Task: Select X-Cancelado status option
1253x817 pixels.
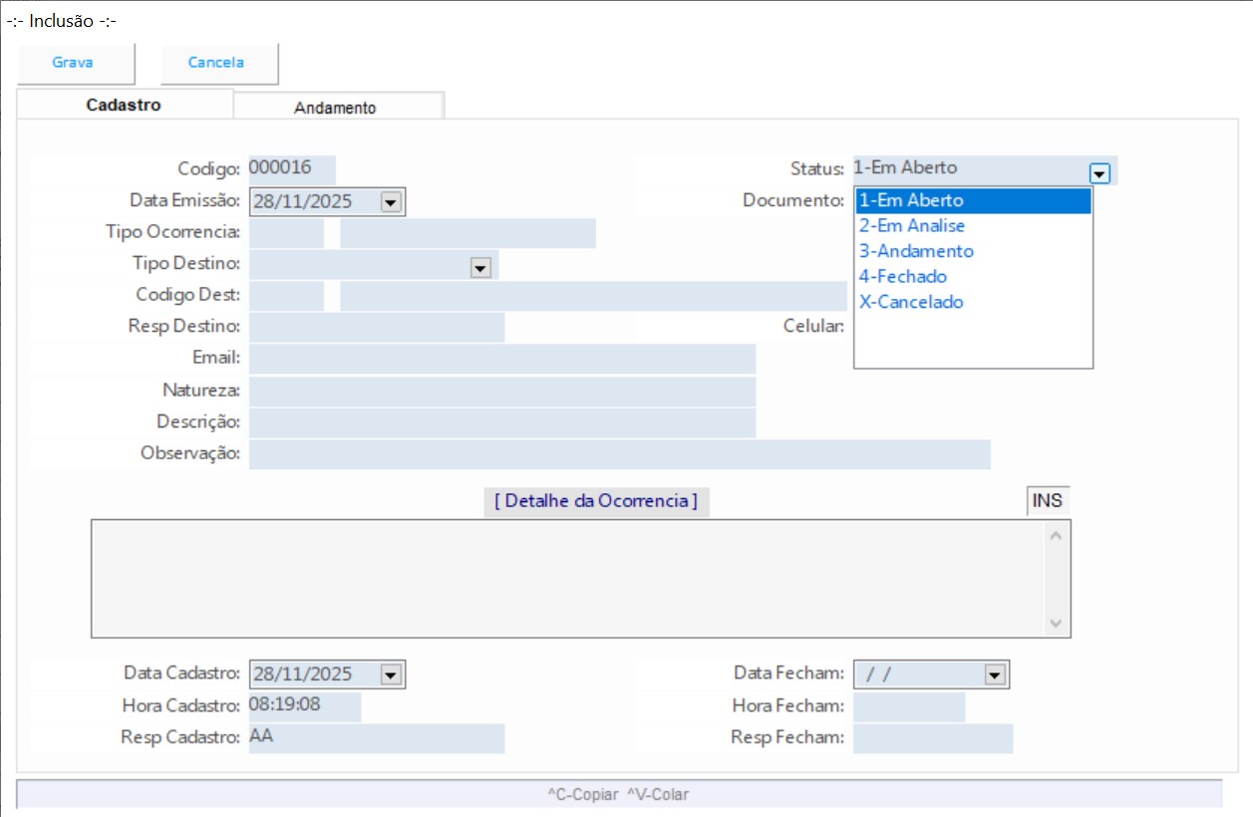Action: pyautogui.click(x=911, y=303)
